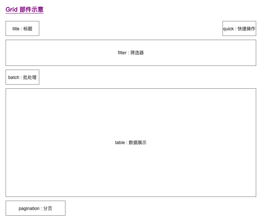Click the word "title" in the title box

pos(16,29)
